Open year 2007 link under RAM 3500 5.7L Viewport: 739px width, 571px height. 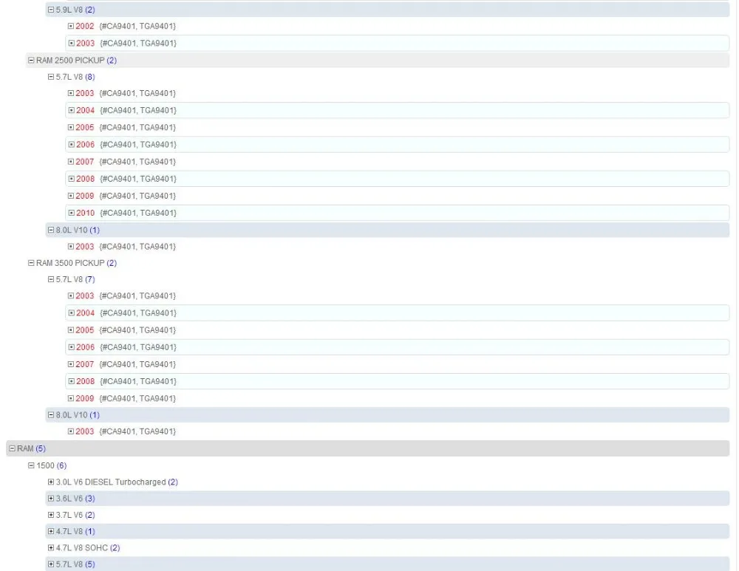85,364
